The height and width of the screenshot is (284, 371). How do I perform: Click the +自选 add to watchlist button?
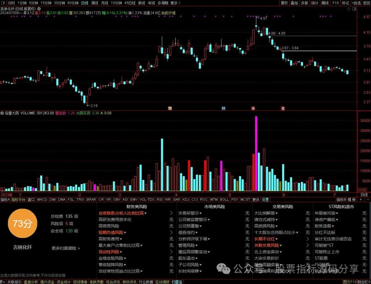click(x=356, y=3)
